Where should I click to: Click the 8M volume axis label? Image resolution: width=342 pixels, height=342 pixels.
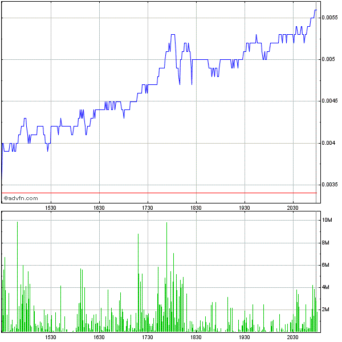coord(325,243)
